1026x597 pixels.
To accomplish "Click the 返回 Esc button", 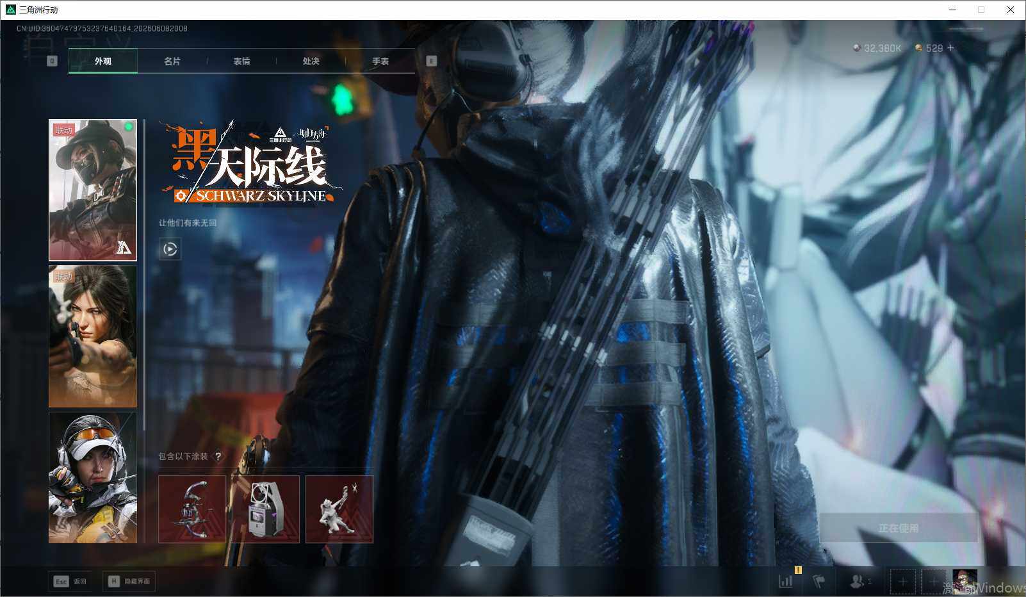I will [70, 581].
